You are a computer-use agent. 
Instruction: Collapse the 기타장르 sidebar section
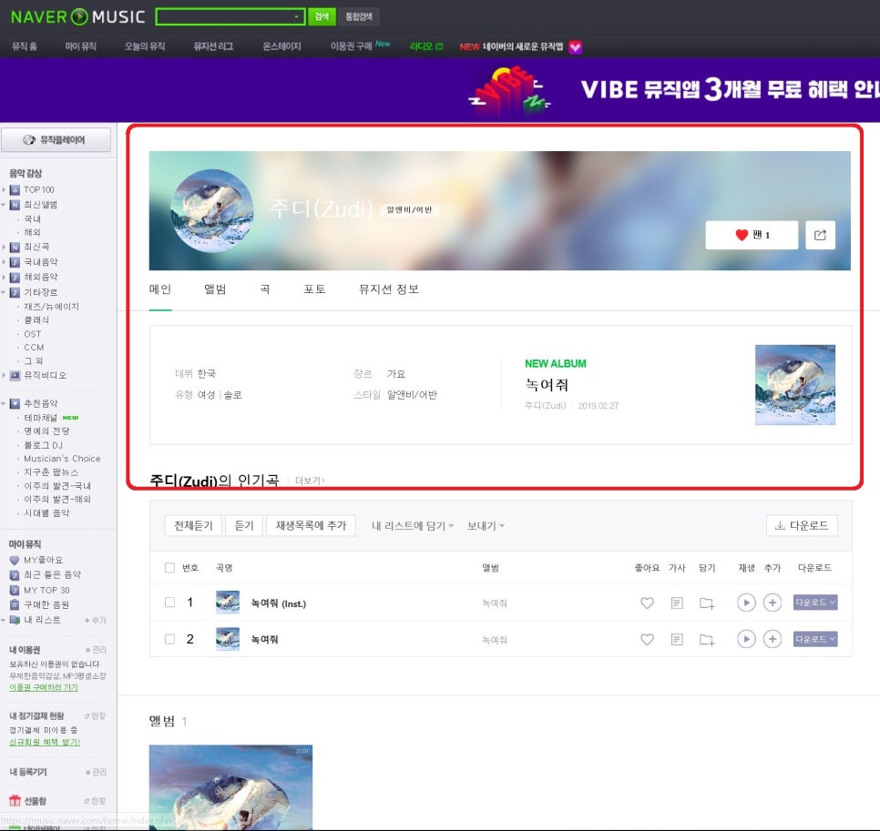pyautogui.click(x=4, y=292)
